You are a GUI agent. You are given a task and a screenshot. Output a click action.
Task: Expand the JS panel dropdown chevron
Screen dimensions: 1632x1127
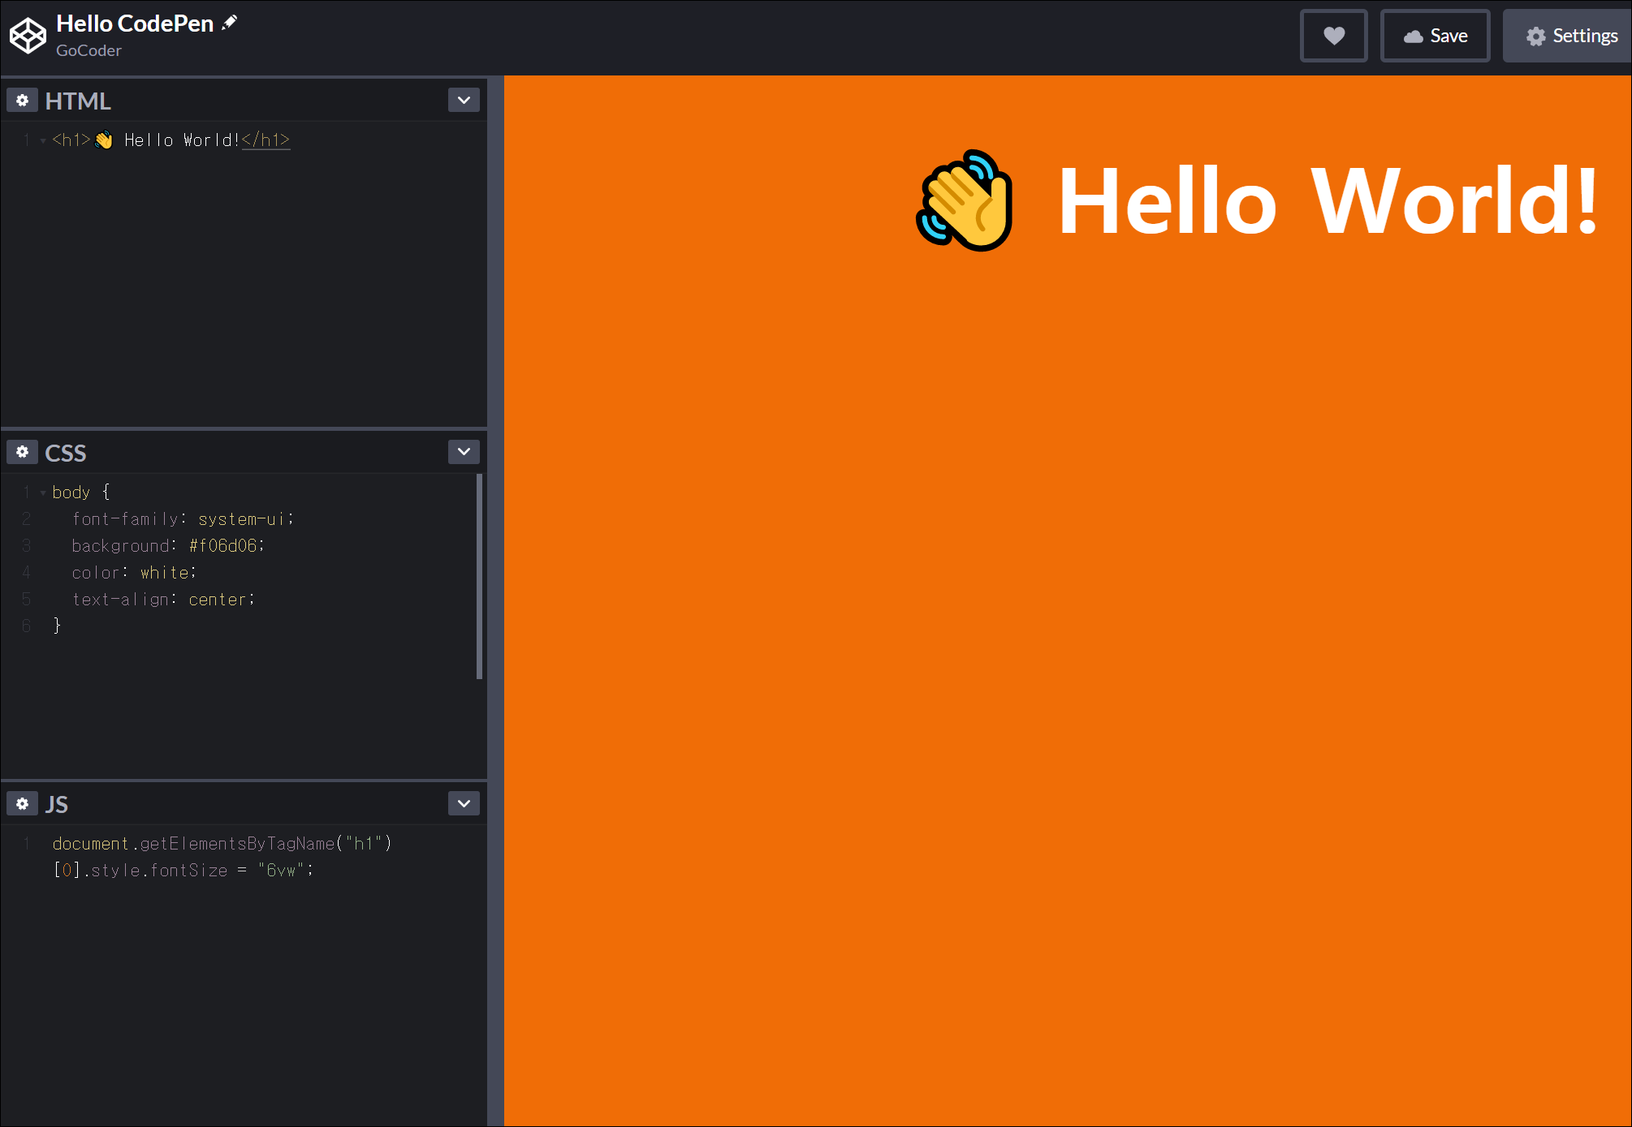coord(464,803)
